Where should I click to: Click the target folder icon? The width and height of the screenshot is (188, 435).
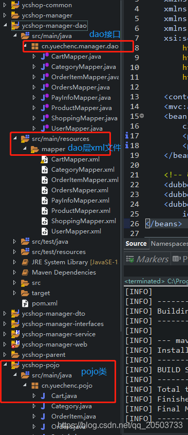click(25, 293)
